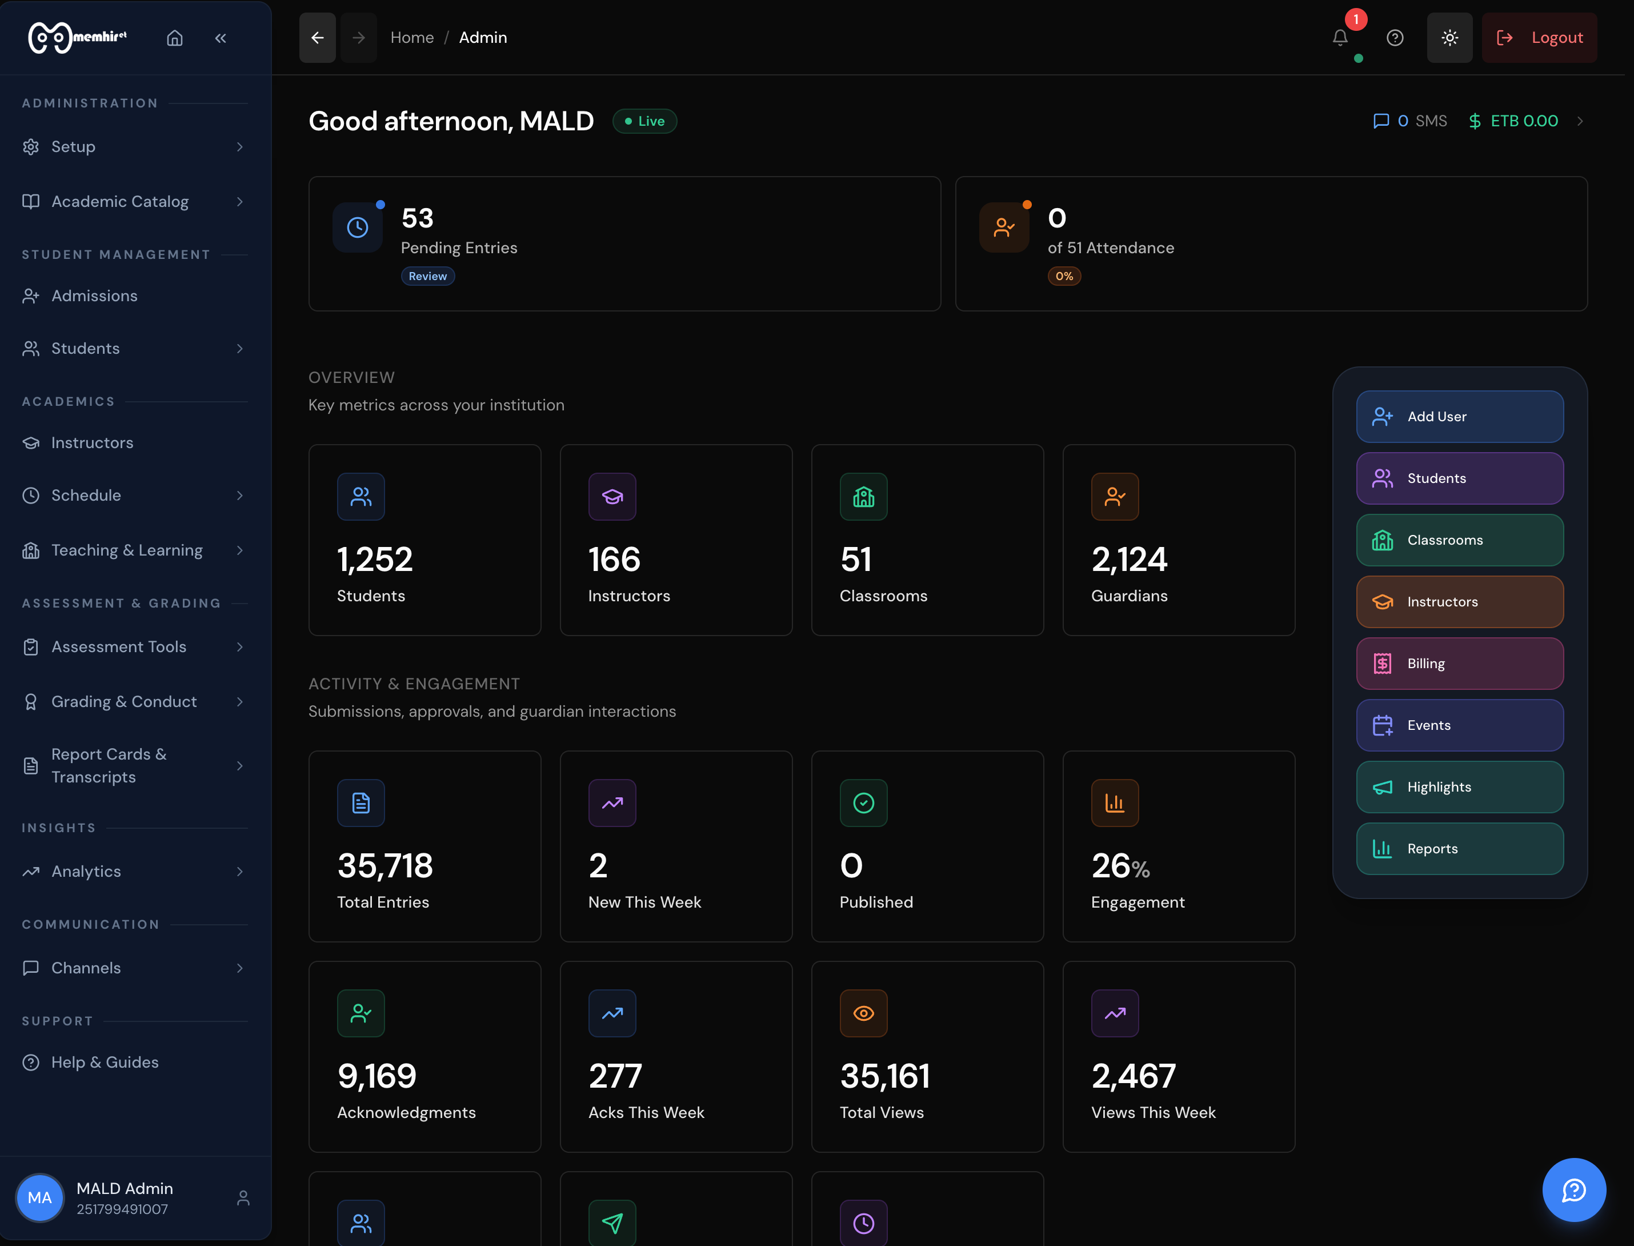This screenshot has width=1634, height=1246.
Task: Open the SMS counter showing 0 SMS
Action: tap(1410, 120)
